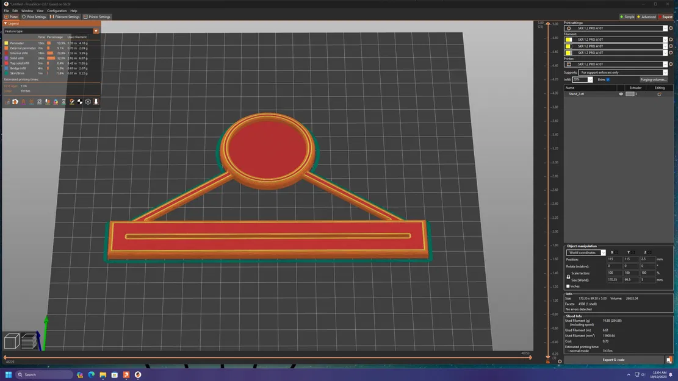Toggle retractions icon in legend toolbar

pos(23,102)
